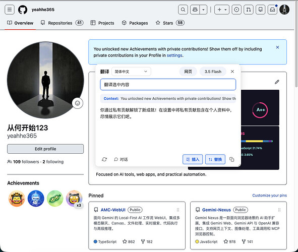
Task: Open the search icon in header
Action: point(183,10)
